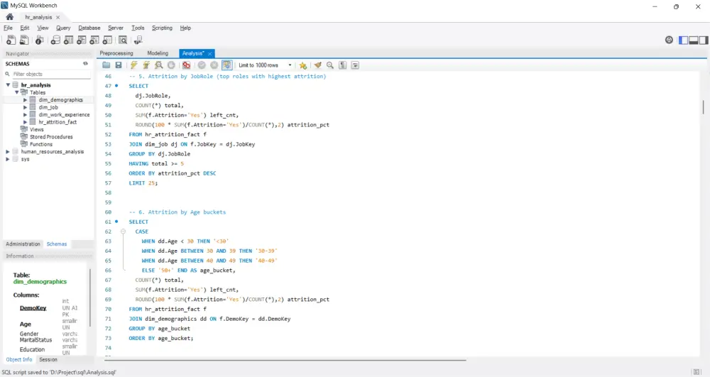Create new view toolbar icon
This screenshot has width=710, height=377.
[x=81, y=40]
